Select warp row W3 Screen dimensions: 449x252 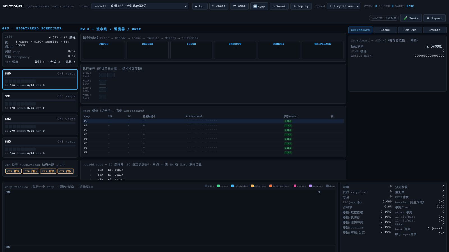click(213, 134)
